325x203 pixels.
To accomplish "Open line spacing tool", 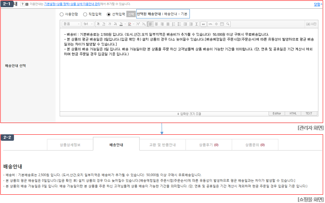I will pyautogui.click(x=197, y=24).
